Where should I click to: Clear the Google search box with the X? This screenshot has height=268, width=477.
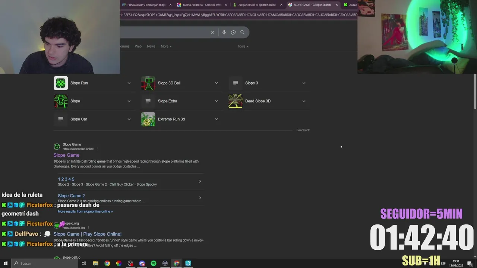(x=213, y=32)
